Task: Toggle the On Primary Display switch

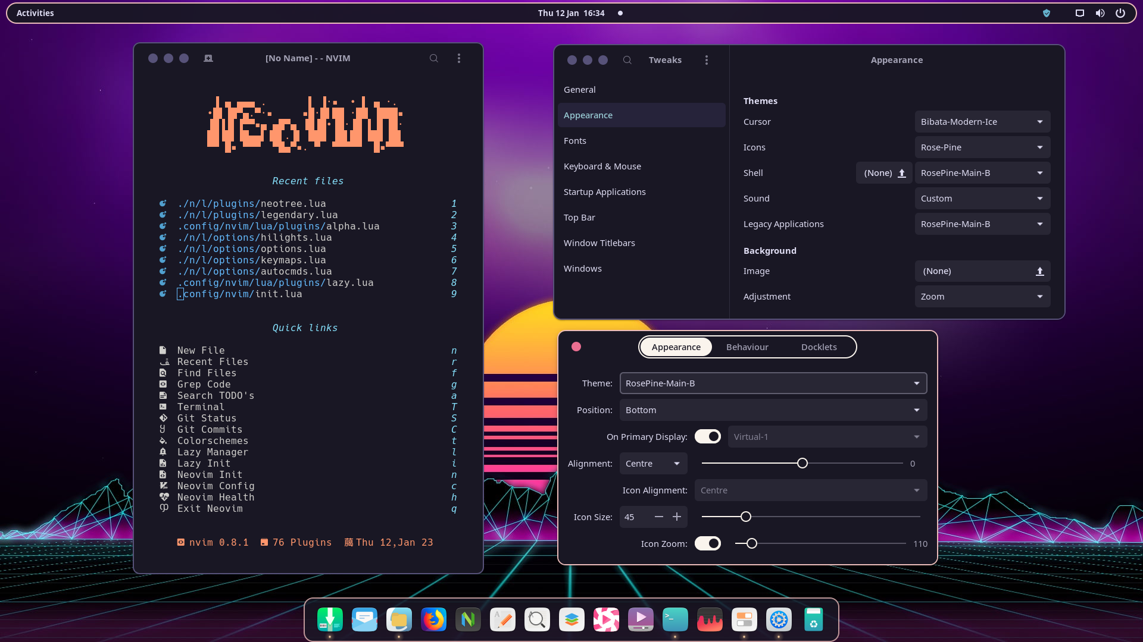Action: (708, 436)
